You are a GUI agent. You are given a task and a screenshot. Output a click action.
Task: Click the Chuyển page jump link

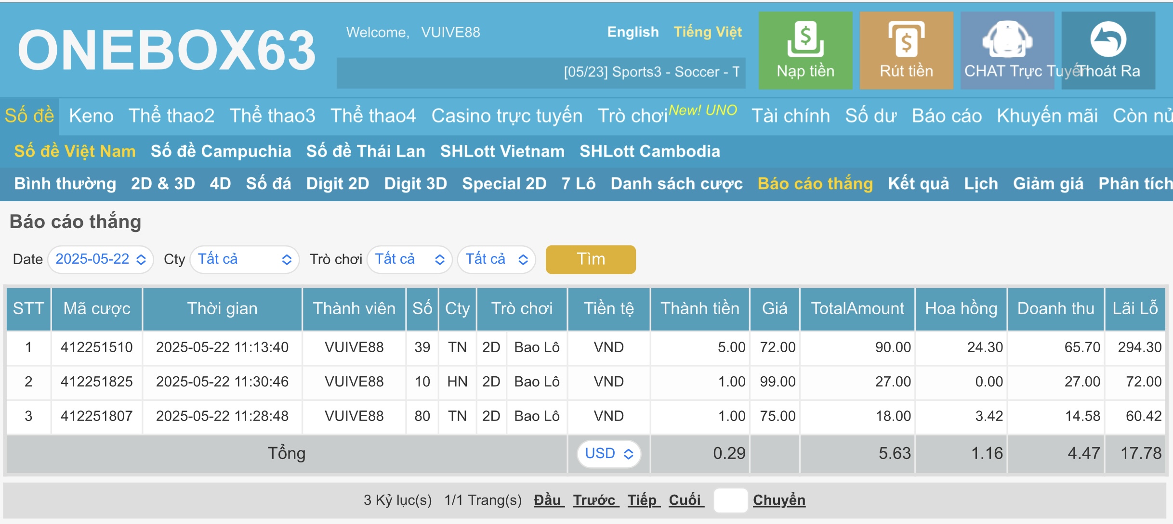(x=778, y=500)
